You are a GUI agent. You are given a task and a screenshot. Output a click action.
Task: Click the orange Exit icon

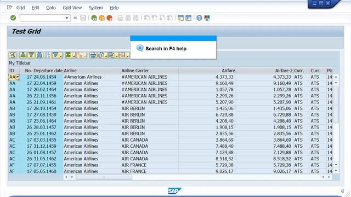click(x=101, y=18)
